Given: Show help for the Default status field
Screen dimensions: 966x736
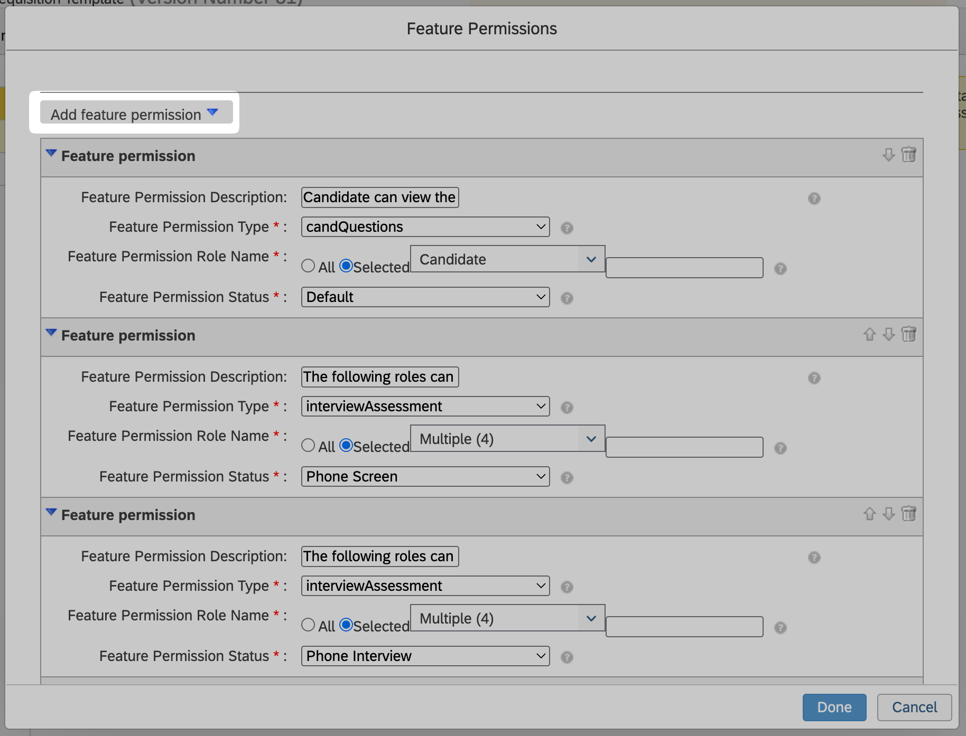Looking at the screenshot, I should tap(567, 298).
